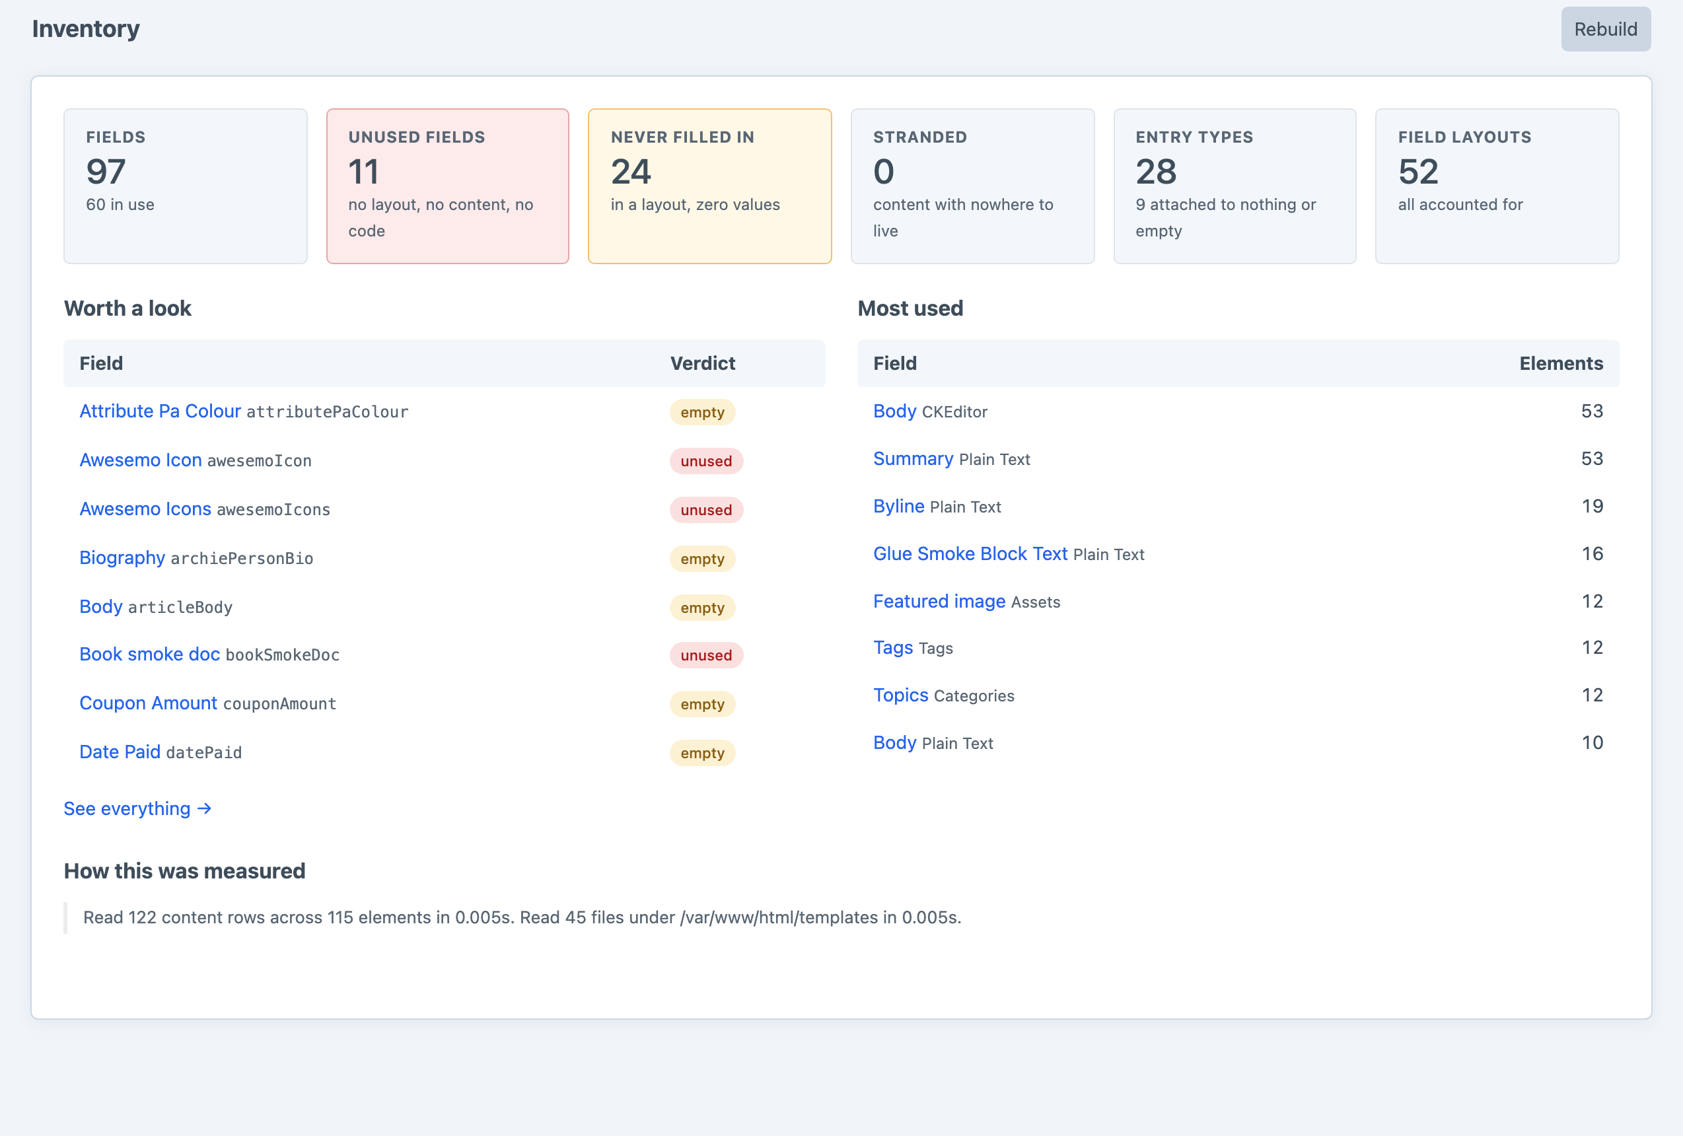This screenshot has height=1136, width=1683.
Task: Open the Summary field link
Action: point(913,458)
